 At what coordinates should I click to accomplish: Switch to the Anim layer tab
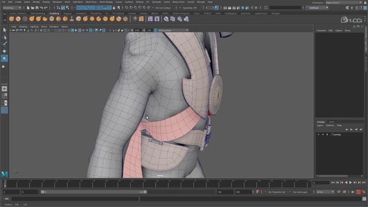point(331,122)
